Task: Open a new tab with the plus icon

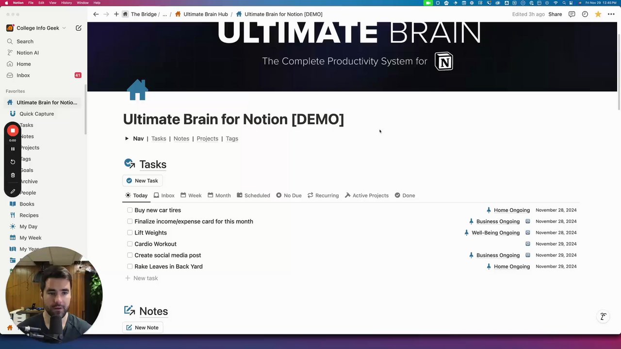Action: click(x=116, y=14)
